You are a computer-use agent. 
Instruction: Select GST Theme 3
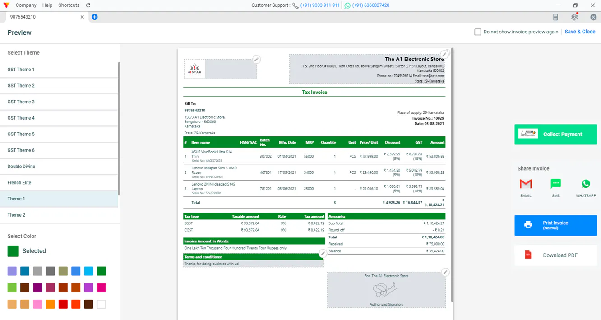pyautogui.click(x=59, y=102)
